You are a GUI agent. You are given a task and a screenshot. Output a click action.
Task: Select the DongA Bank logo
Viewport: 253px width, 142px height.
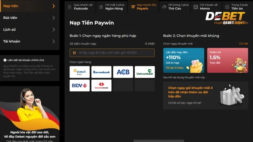click(80, 72)
